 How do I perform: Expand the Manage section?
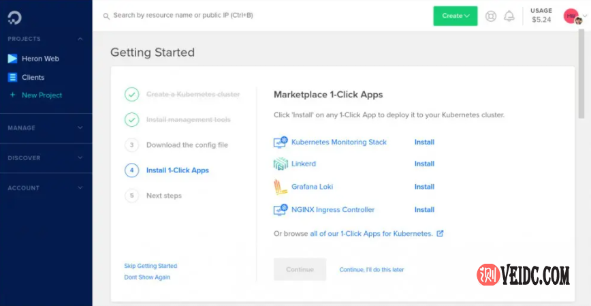coord(80,128)
